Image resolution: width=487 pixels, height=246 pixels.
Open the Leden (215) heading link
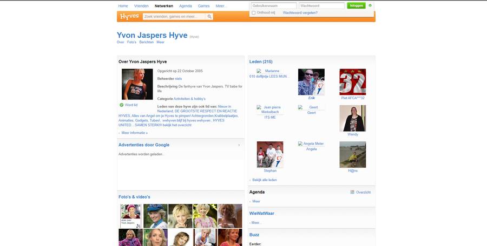tap(261, 61)
